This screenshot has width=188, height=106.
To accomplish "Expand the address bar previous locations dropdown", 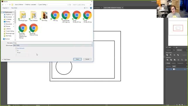I will [68, 5].
